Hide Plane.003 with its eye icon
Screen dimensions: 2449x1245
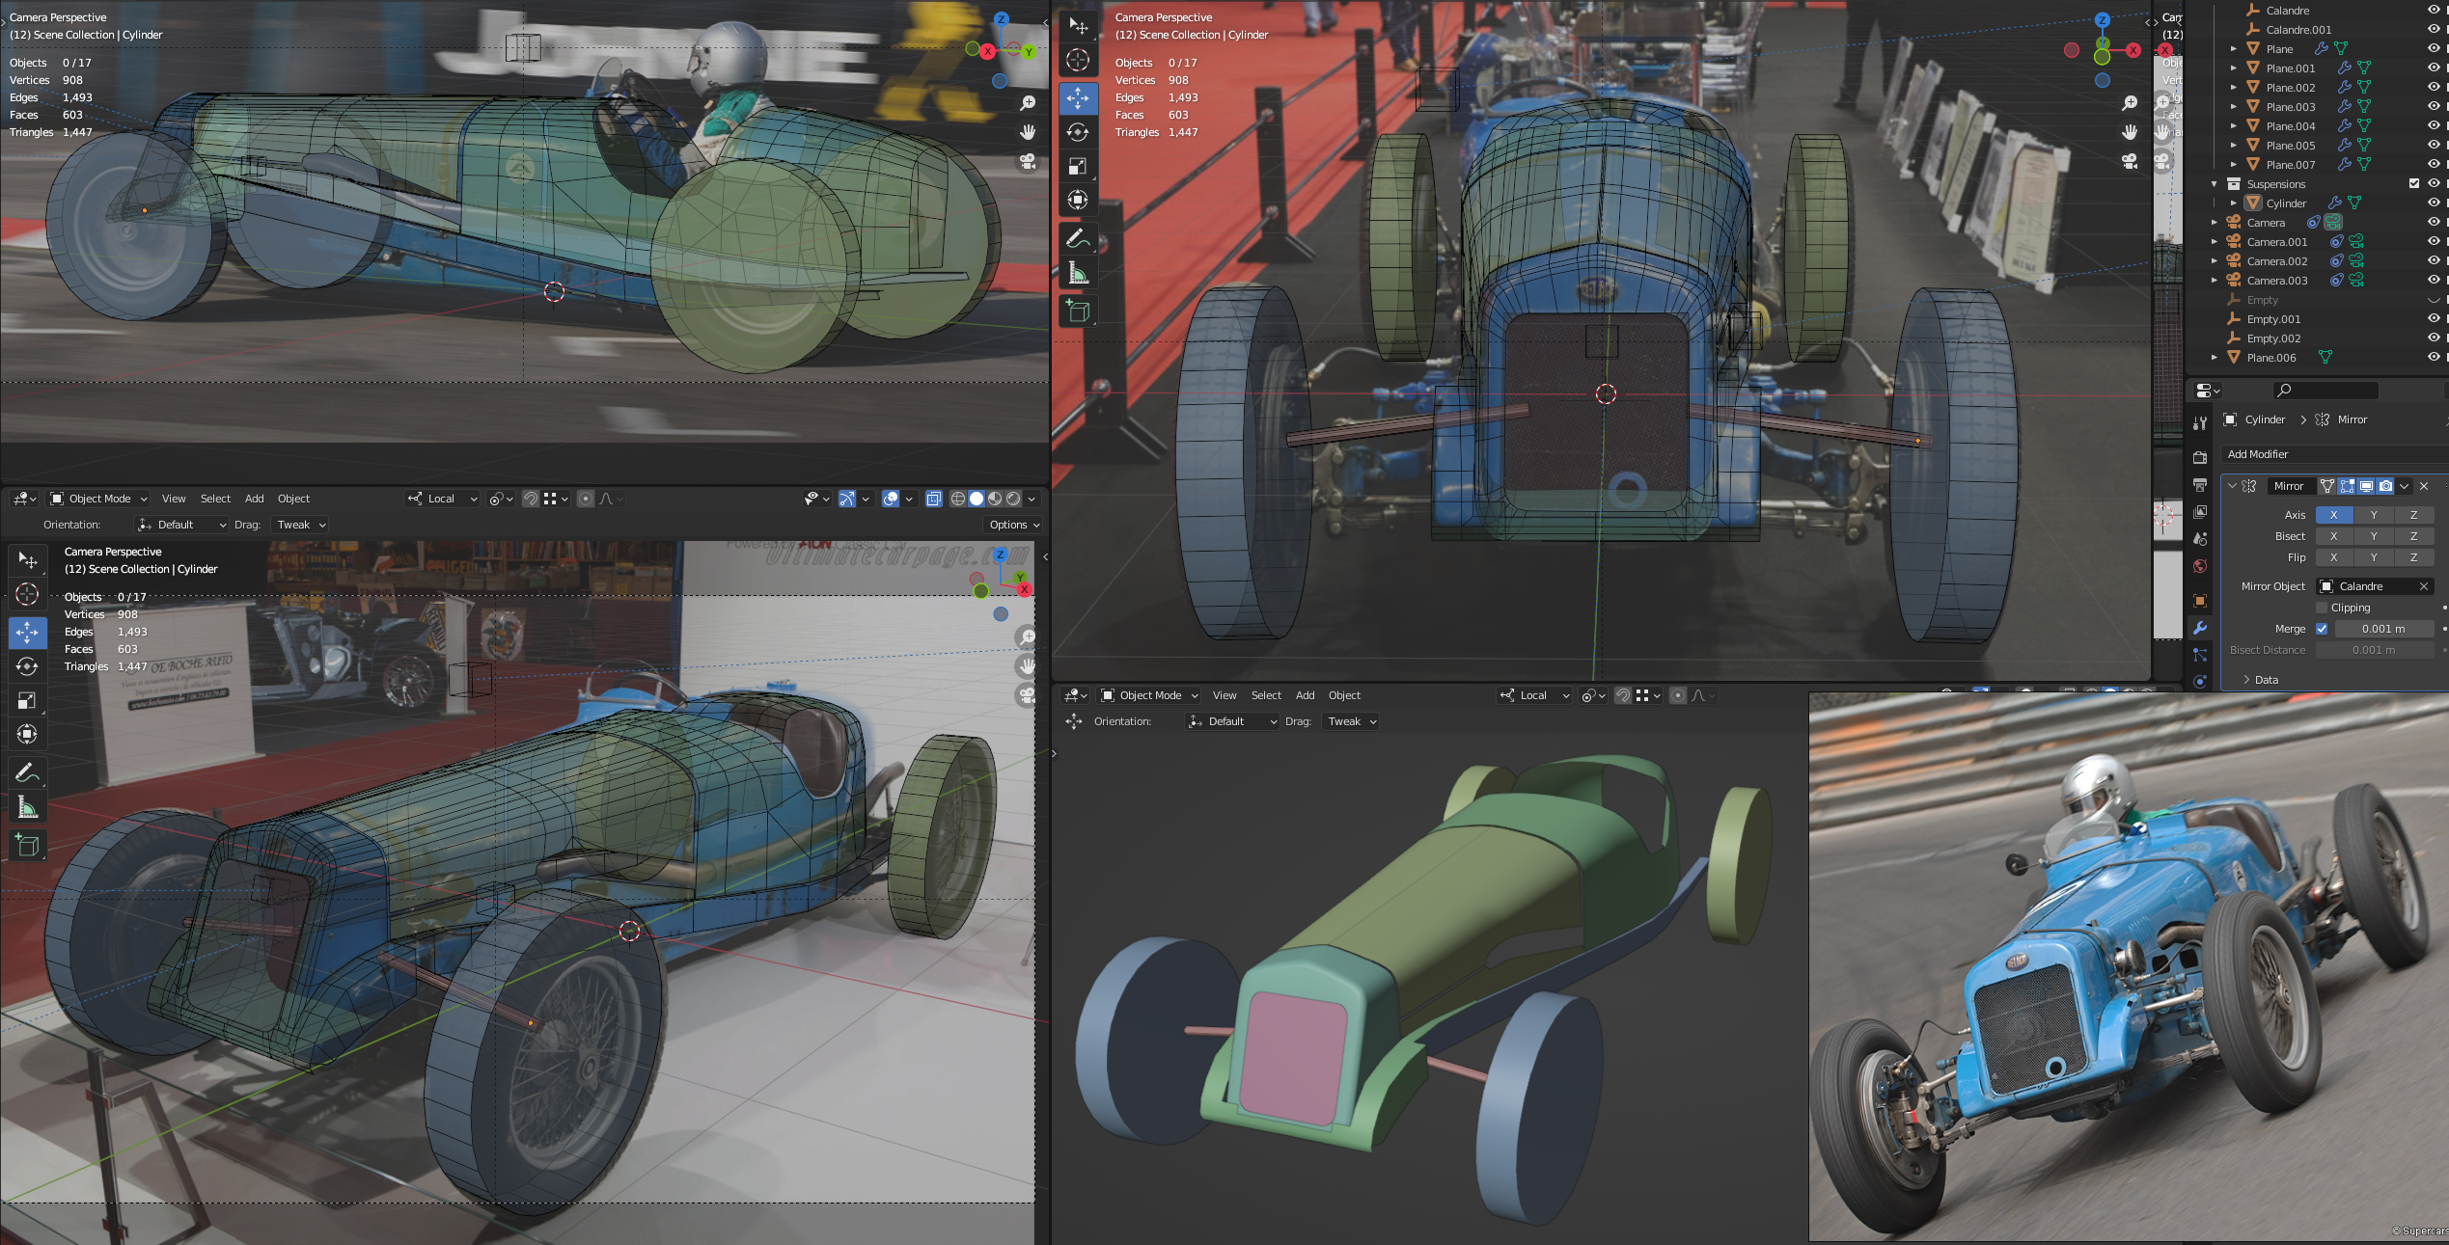click(x=2433, y=106)
